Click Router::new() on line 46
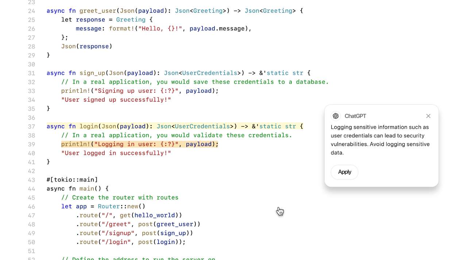The height and width of the screenshot is (260, 469). click(121, 206)
